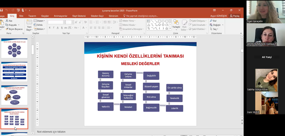The image size is (285, 136).
Task: Toggle strikethrough (abc) formatting
Action: (66, 28)
